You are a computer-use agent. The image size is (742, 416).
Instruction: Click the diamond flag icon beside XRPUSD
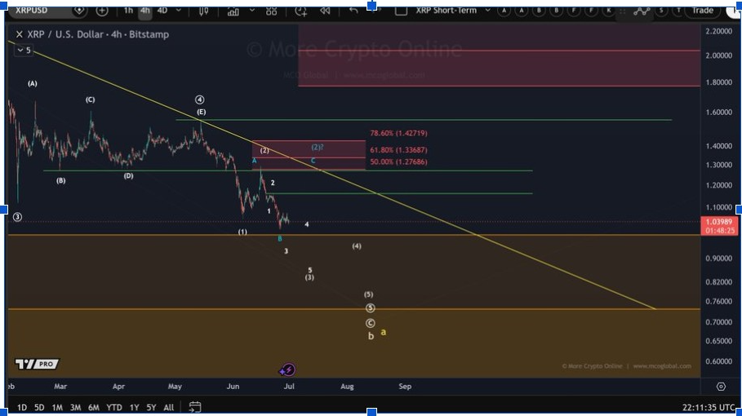pyautogui.click(x=79, y=11)
